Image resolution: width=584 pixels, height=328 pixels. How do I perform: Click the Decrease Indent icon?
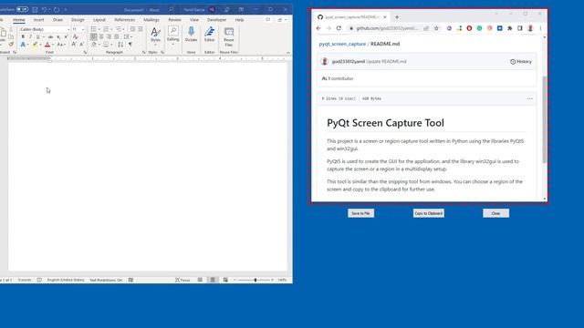132,29
